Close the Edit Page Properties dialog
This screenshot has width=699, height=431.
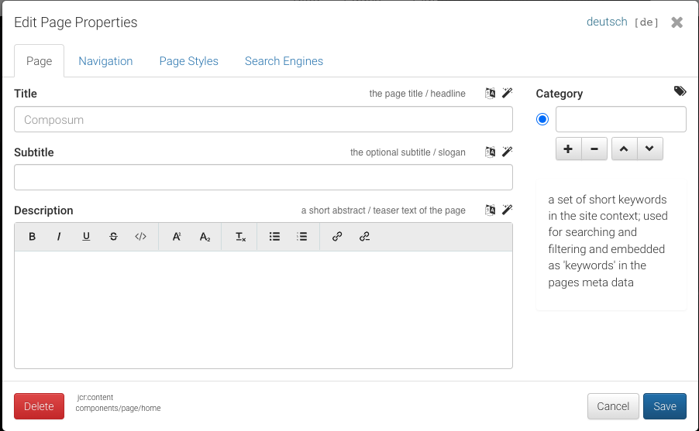(677, 22)
